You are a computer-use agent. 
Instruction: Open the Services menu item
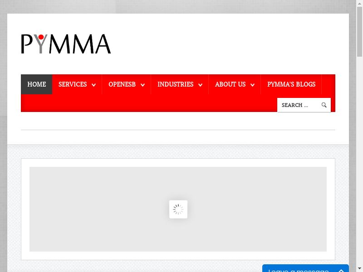[73, 84]
